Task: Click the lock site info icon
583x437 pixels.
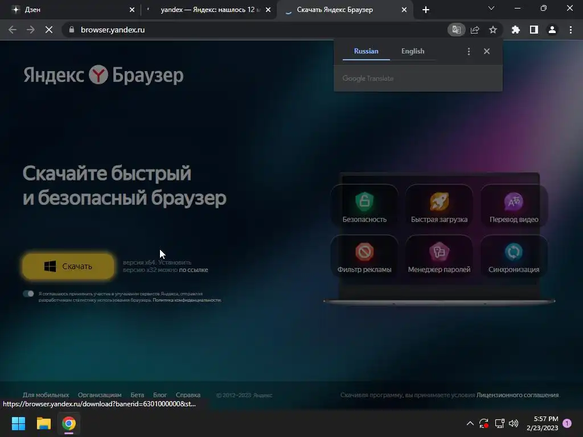Action: 72,30
